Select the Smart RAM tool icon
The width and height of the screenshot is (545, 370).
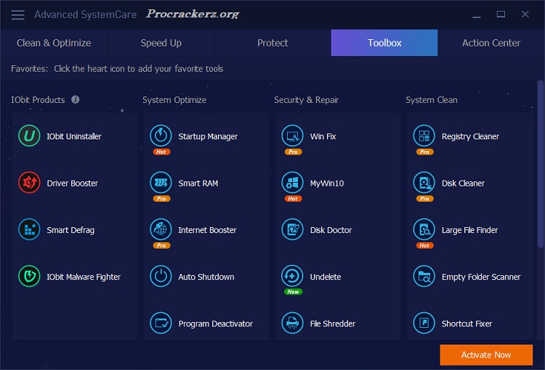161,182
